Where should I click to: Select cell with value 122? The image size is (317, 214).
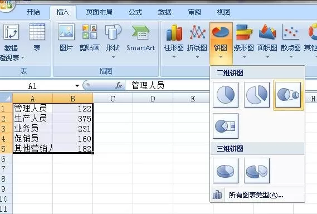point(73,109)
